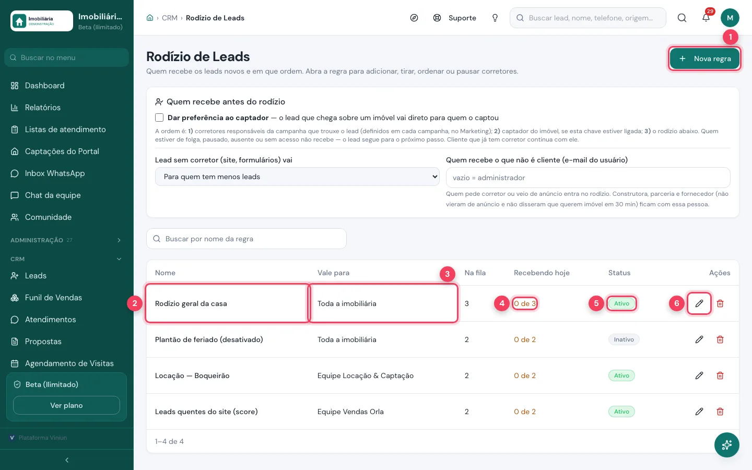The height and width of the screenshot is (470, 752).
Task: Open the compass icon in the top bar
Action: click(414, 18)
